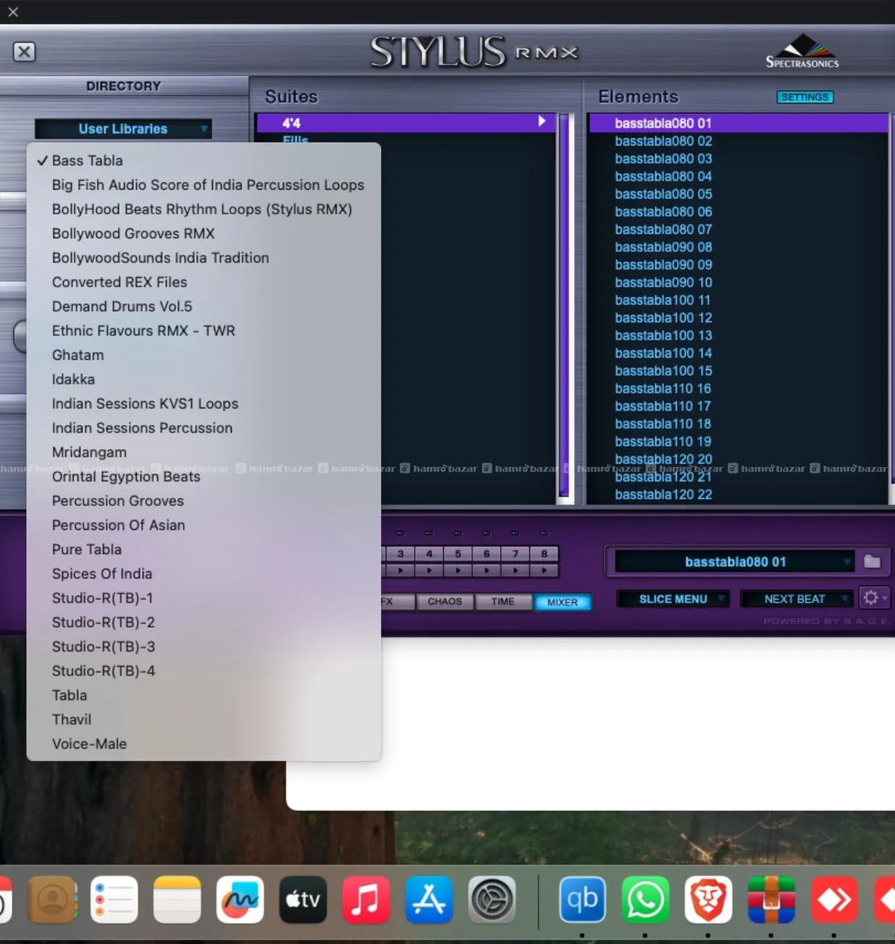Pick the Idakka library
This screenshot has height=944, width=895.
click(x=203, y=379)
